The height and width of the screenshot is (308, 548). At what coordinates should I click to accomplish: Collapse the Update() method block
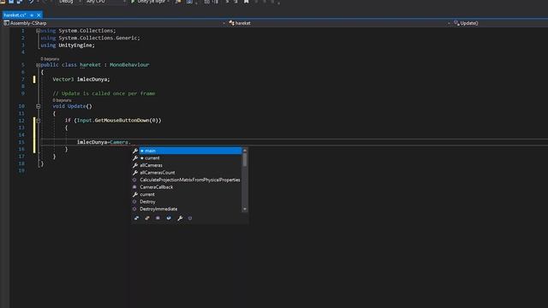pyautogui.click(x=38, y=106)
